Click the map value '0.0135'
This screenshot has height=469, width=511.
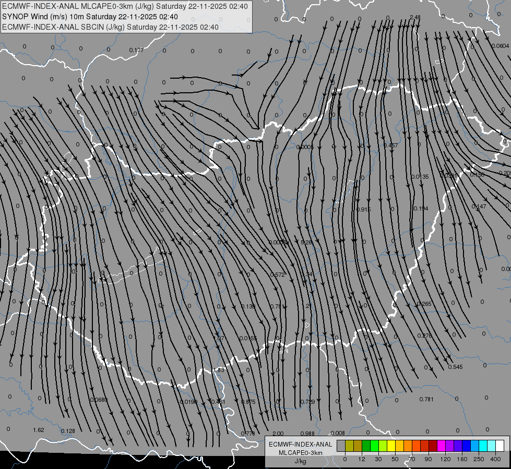420,177
